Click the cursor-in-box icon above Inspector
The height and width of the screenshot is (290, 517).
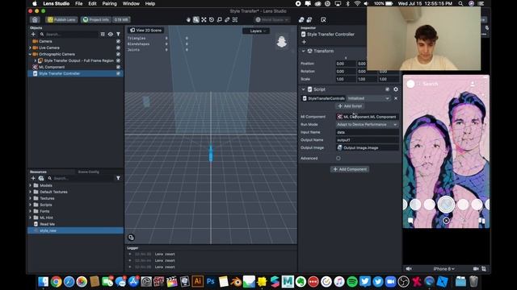[323, 19]
